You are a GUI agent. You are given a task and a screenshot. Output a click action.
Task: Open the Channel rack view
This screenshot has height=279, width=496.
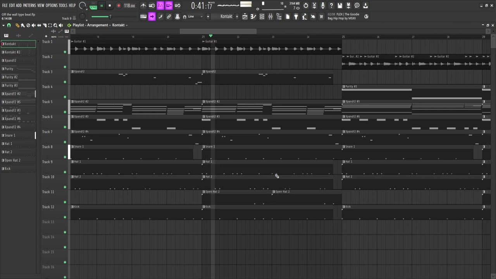(262, 17)
